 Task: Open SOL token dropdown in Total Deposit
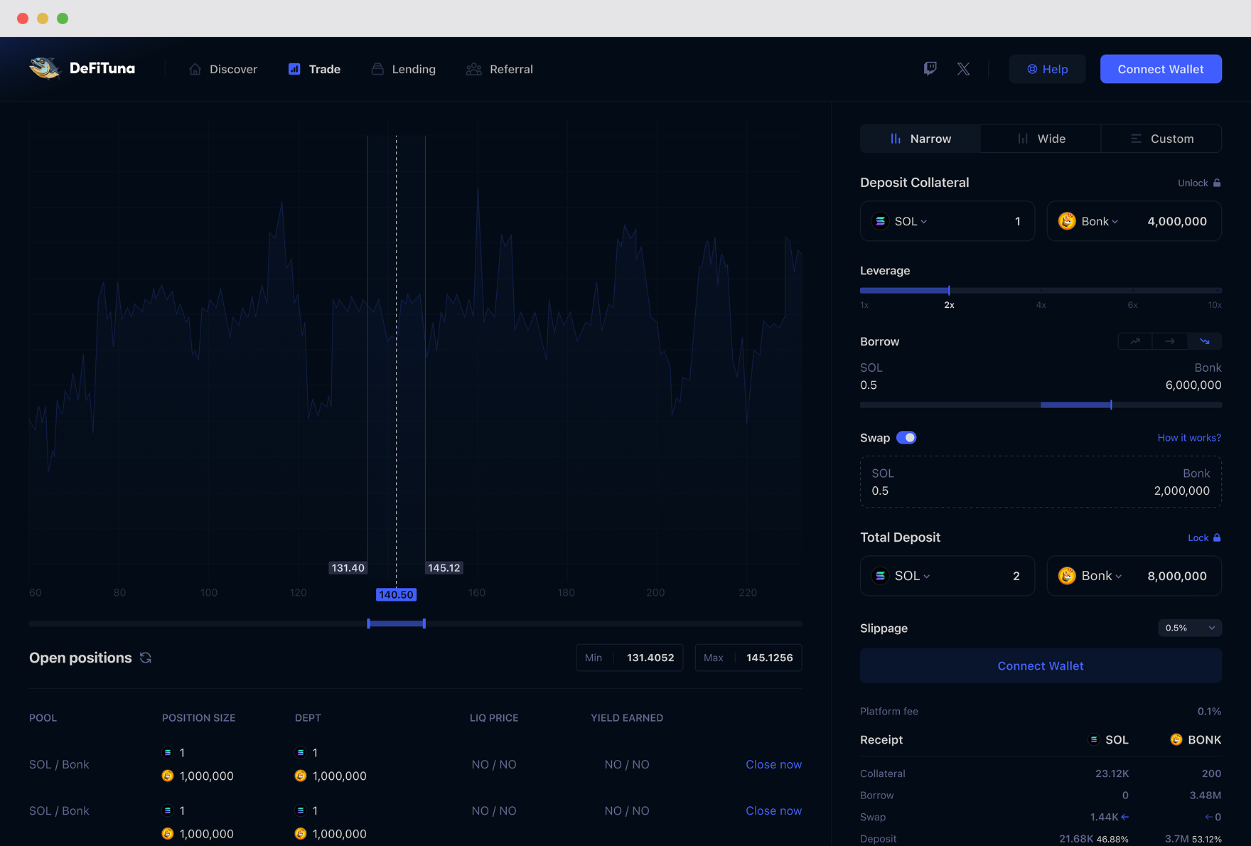912,576
